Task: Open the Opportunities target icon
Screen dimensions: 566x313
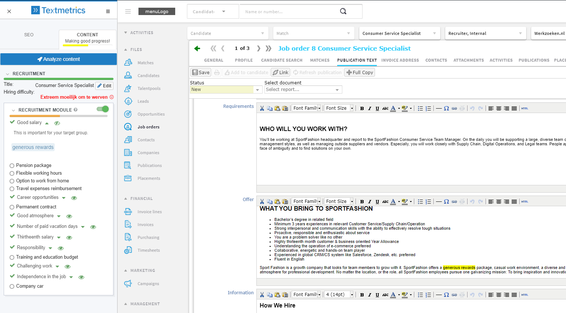Action: tap(128, 114)
